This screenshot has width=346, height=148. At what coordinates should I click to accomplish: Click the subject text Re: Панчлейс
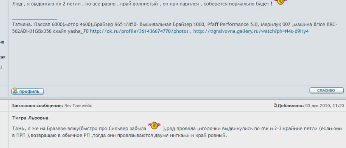pos(78,106)
